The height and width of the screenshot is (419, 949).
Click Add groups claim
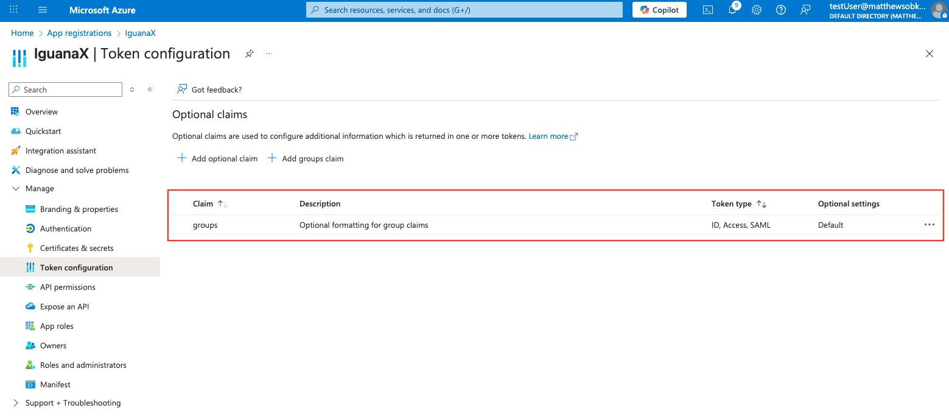[x=306, y=158]
